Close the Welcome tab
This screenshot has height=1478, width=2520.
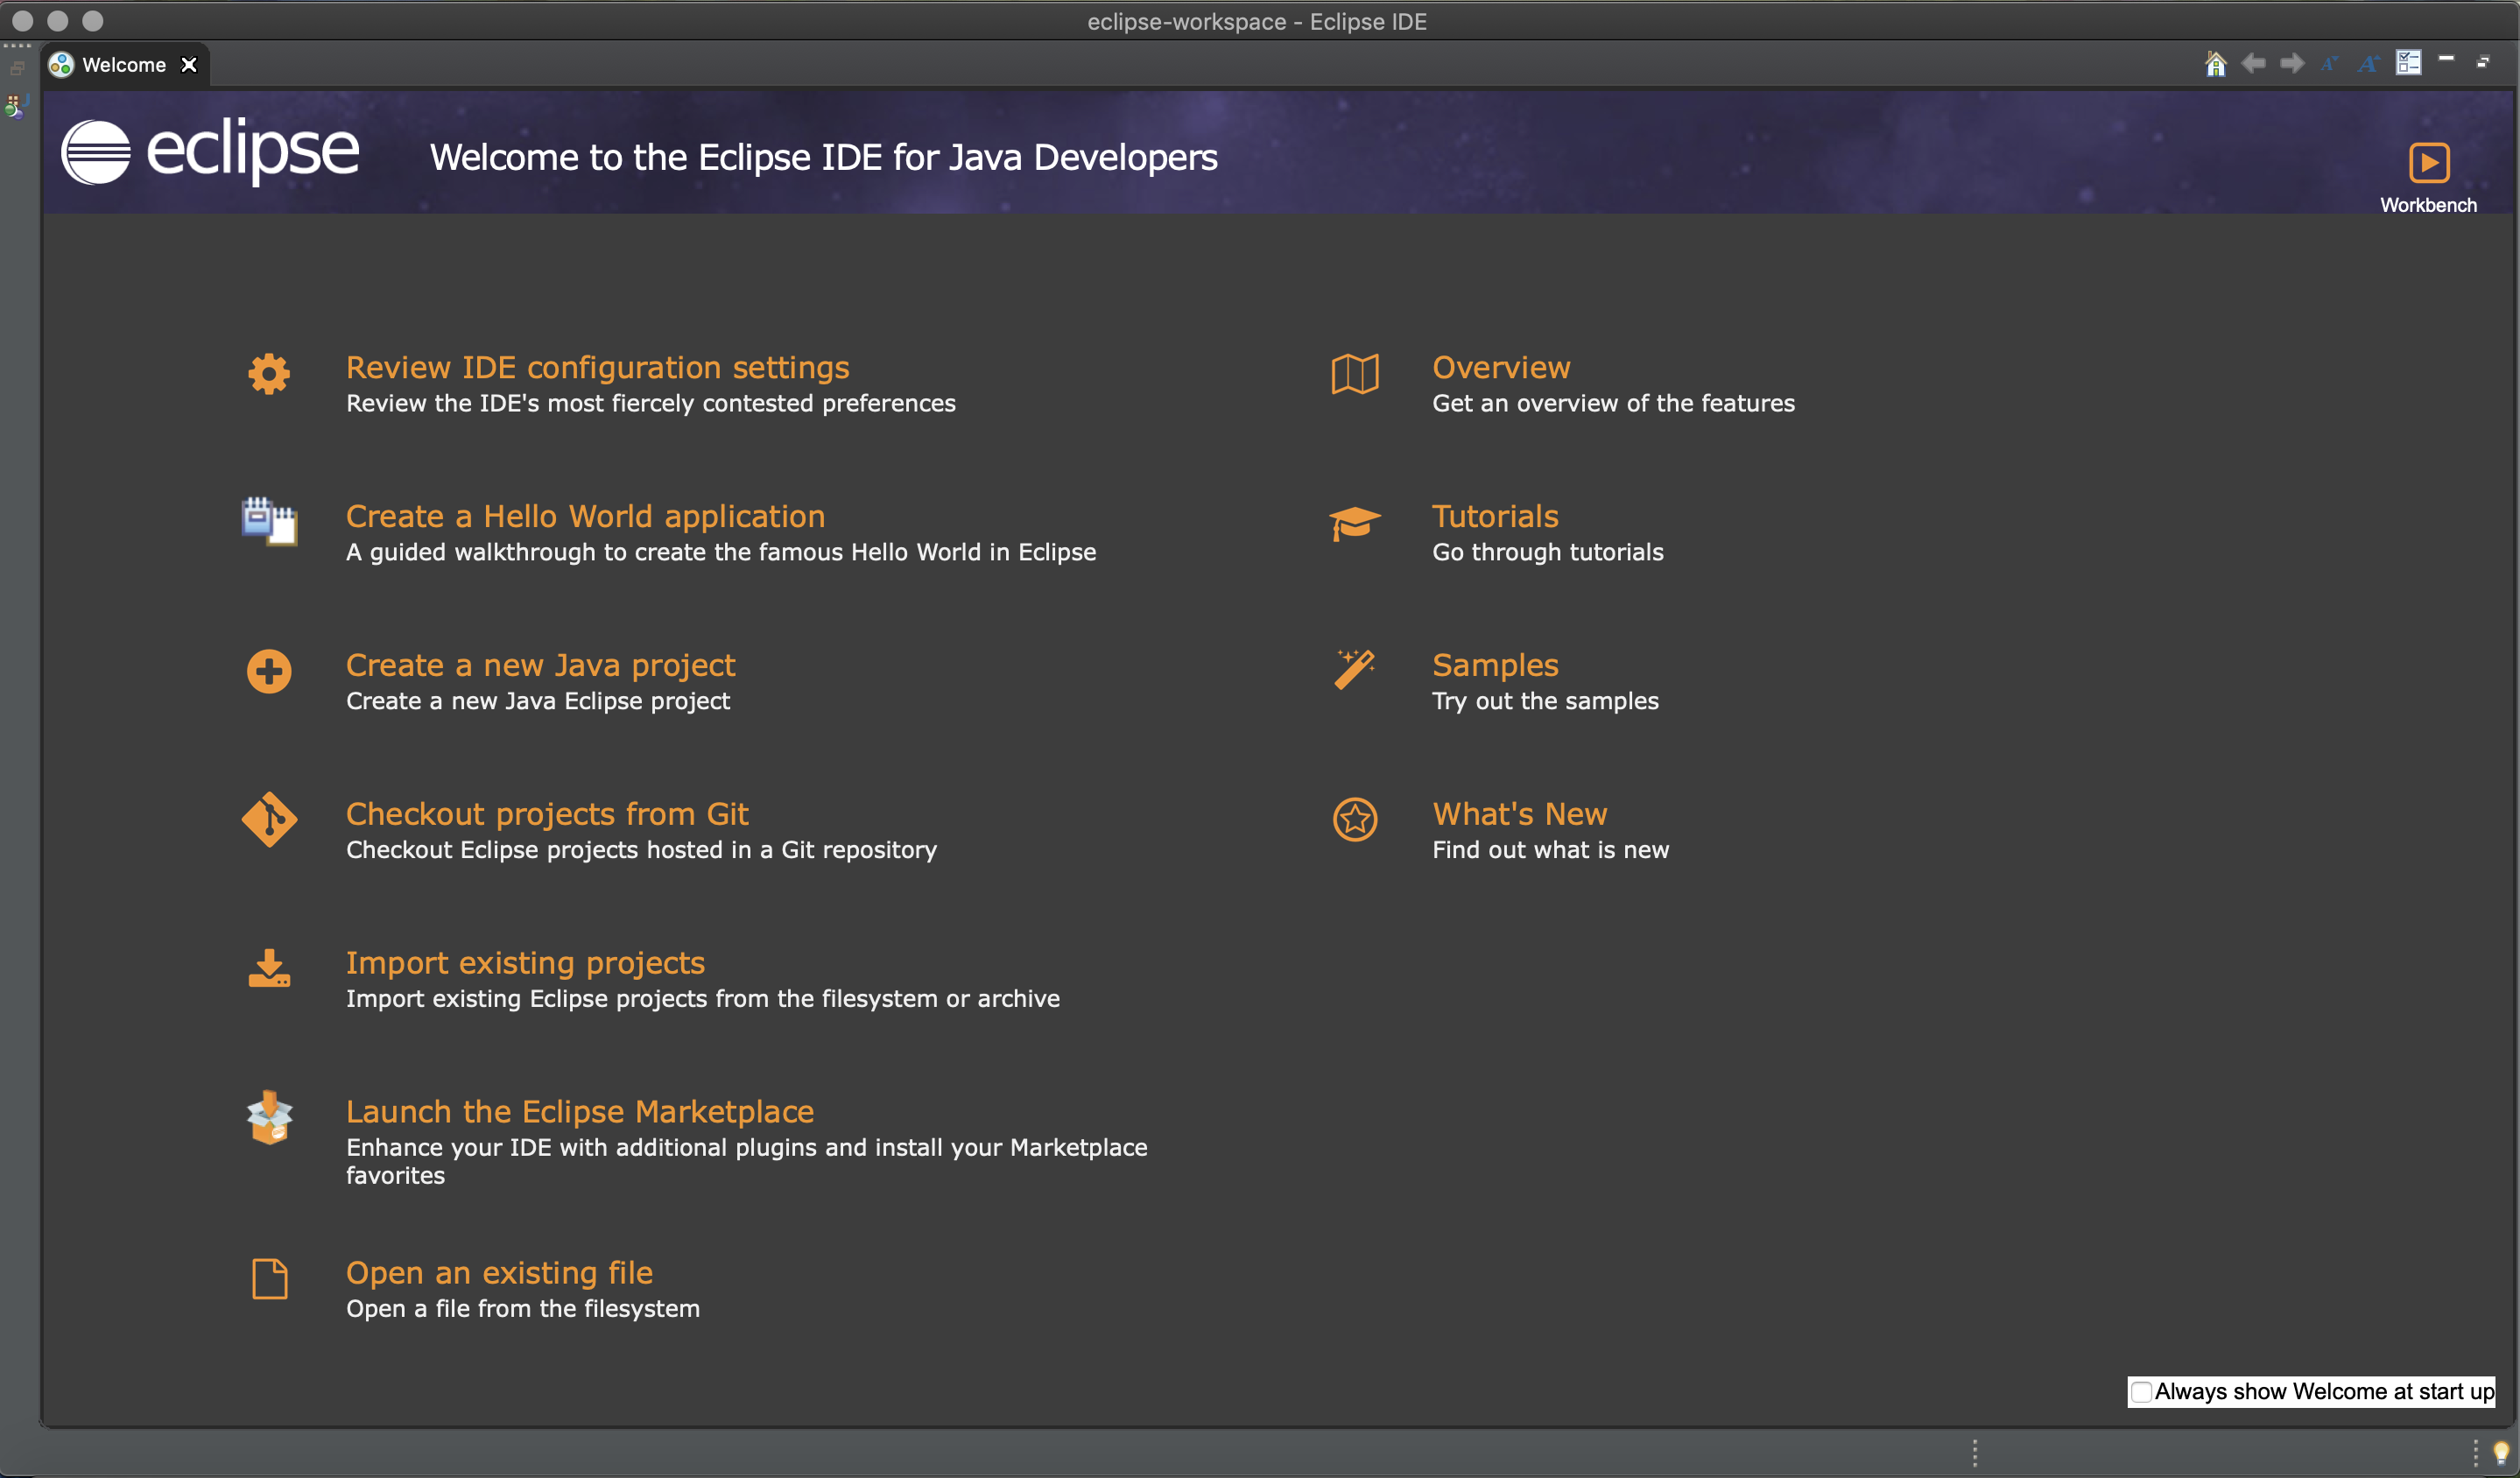click(189, 65)
